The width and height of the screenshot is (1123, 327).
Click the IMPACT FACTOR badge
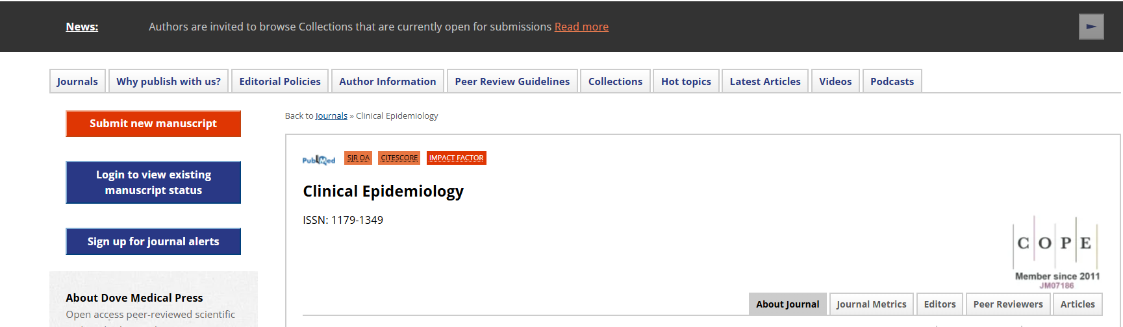(x=457, y=158)
